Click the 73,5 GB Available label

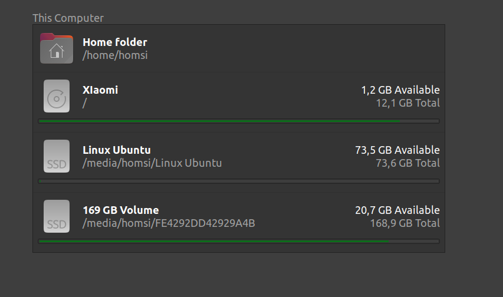coord(397,150)
